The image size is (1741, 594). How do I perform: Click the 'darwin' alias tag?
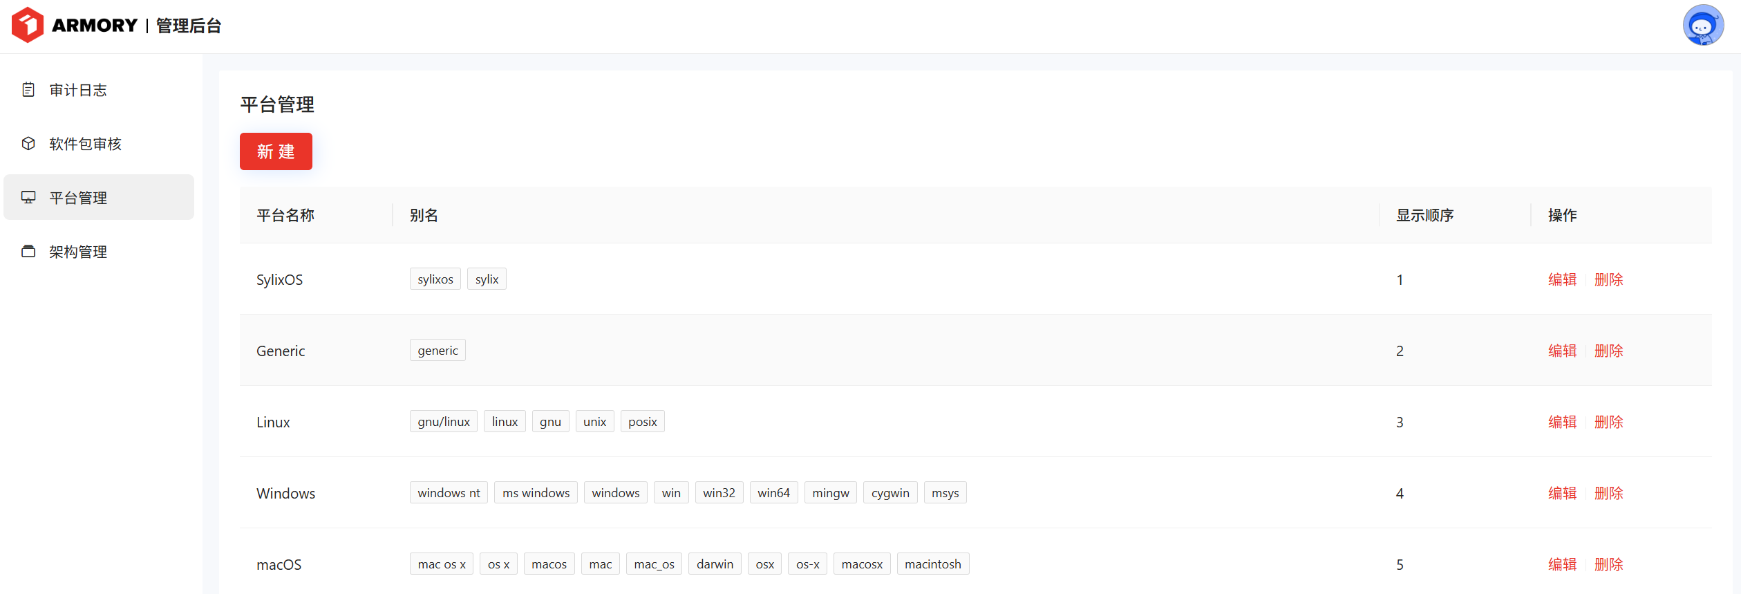point(715,564)
